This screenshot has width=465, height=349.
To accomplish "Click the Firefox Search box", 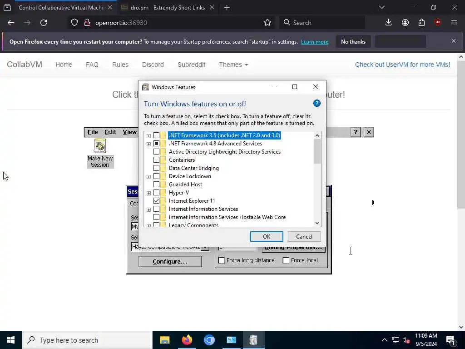I will pos(322,23).
